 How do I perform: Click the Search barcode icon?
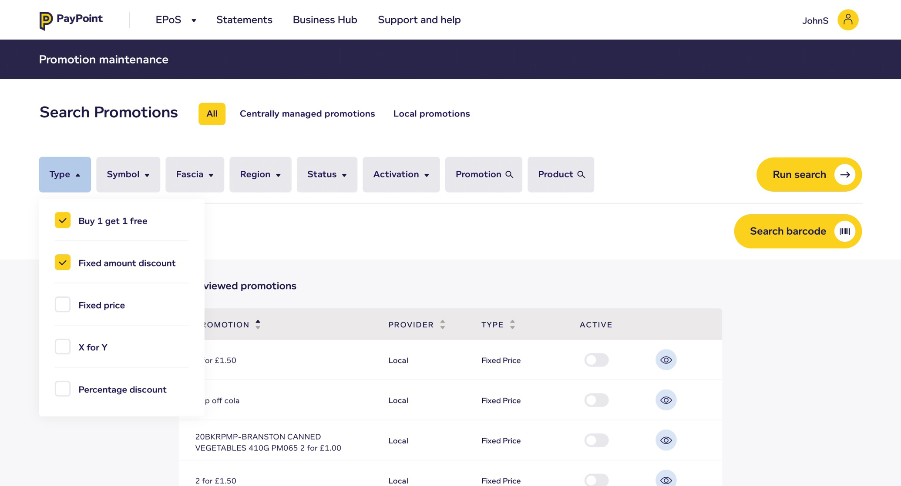pos(844,231)
